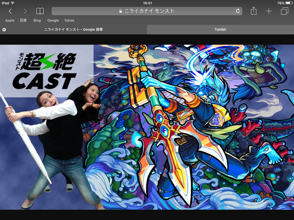Switch to the Tumblr tab
Screen dimensions: 294x220
coord(220,30)
